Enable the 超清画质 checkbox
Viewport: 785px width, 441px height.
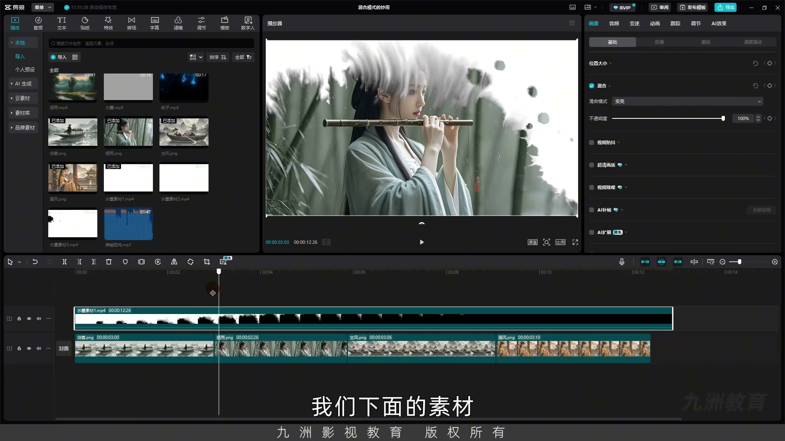coord(592,165)
